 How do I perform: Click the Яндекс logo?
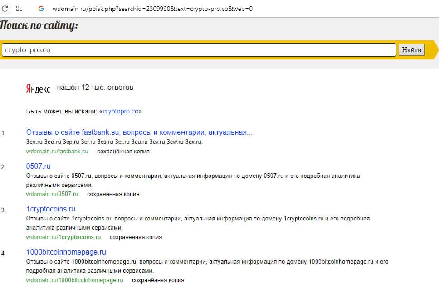tap(38, 88)
